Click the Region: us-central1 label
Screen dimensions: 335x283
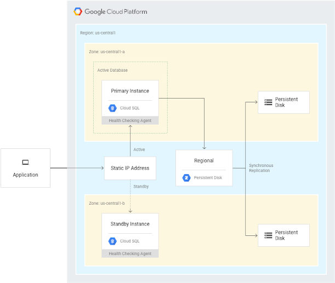click(98, 33)
